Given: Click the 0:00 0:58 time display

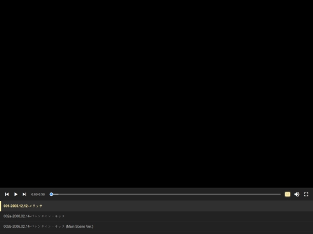Looking at the screenshot, I should (x=38, y=194).
